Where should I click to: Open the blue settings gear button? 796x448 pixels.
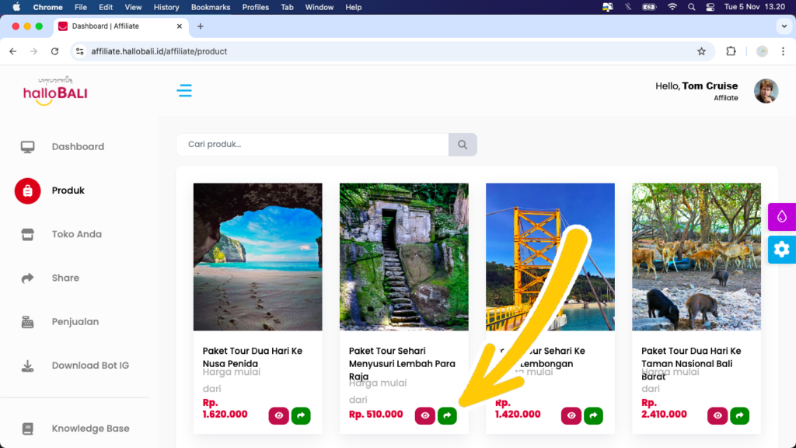[782, 250]
